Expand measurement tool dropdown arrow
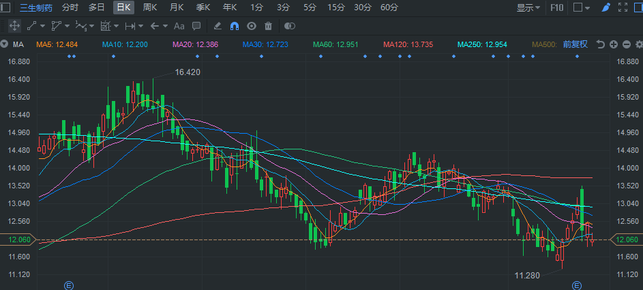Viewport: 643px width, 290px height. click(x=140, y=26)
